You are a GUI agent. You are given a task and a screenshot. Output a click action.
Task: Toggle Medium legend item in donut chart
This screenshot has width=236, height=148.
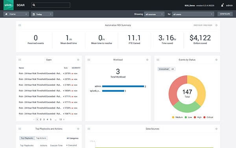click(x=177, y=117)
